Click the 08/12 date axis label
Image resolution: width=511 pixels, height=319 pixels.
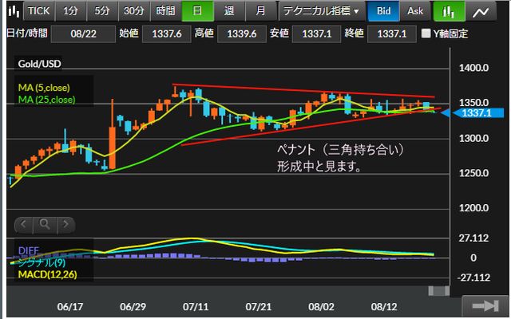tap(384, 306)
